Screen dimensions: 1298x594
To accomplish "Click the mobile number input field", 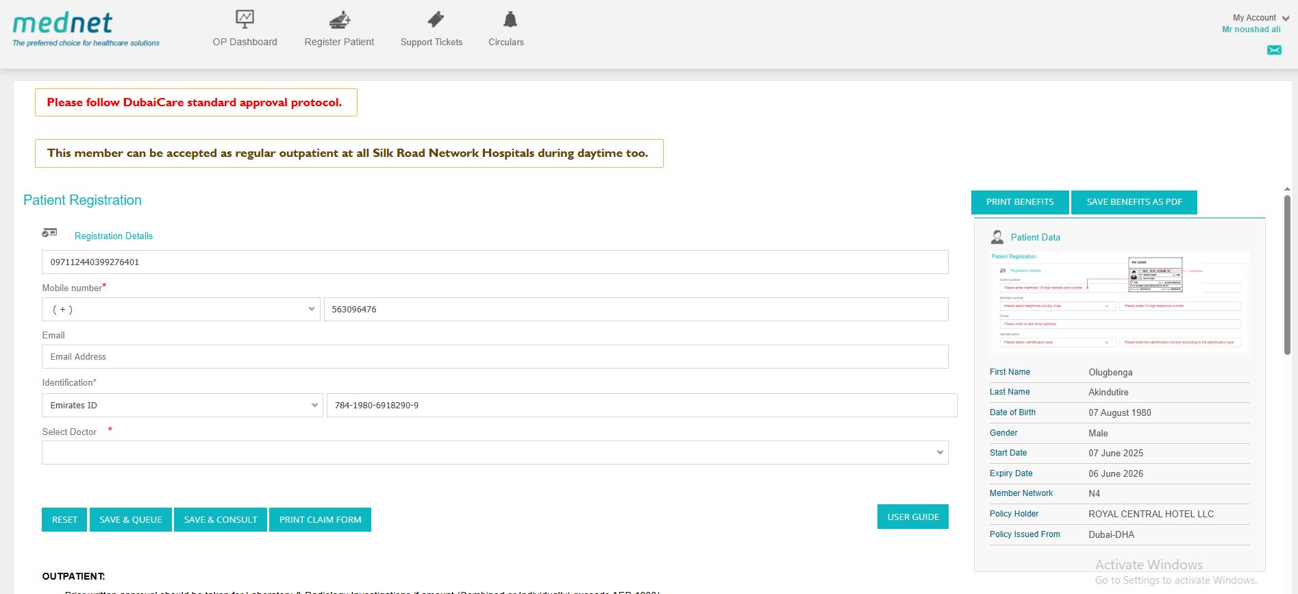I will (x=636, y=309).
